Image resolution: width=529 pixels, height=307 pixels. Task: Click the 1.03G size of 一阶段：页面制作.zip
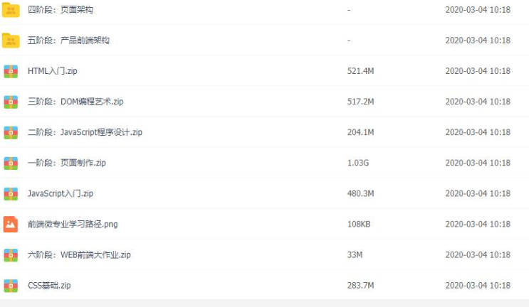[x=358, y=163]
